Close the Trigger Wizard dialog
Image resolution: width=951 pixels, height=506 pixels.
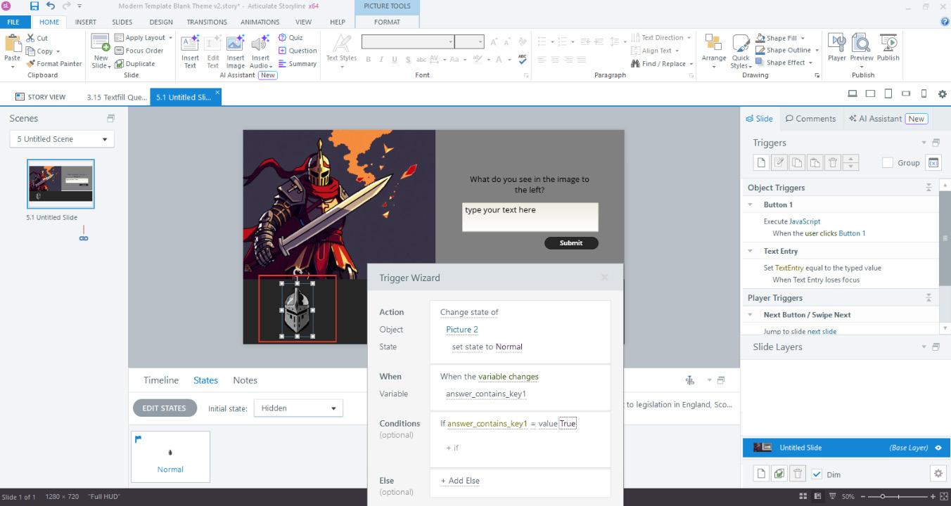[x=604, y=277]
